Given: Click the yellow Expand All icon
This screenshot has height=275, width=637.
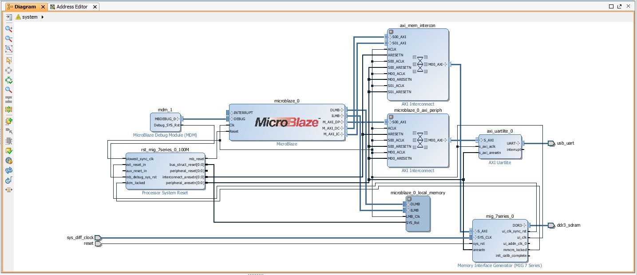Looking at the screenshot, I should pyautogui.click(x=8, y=110).
